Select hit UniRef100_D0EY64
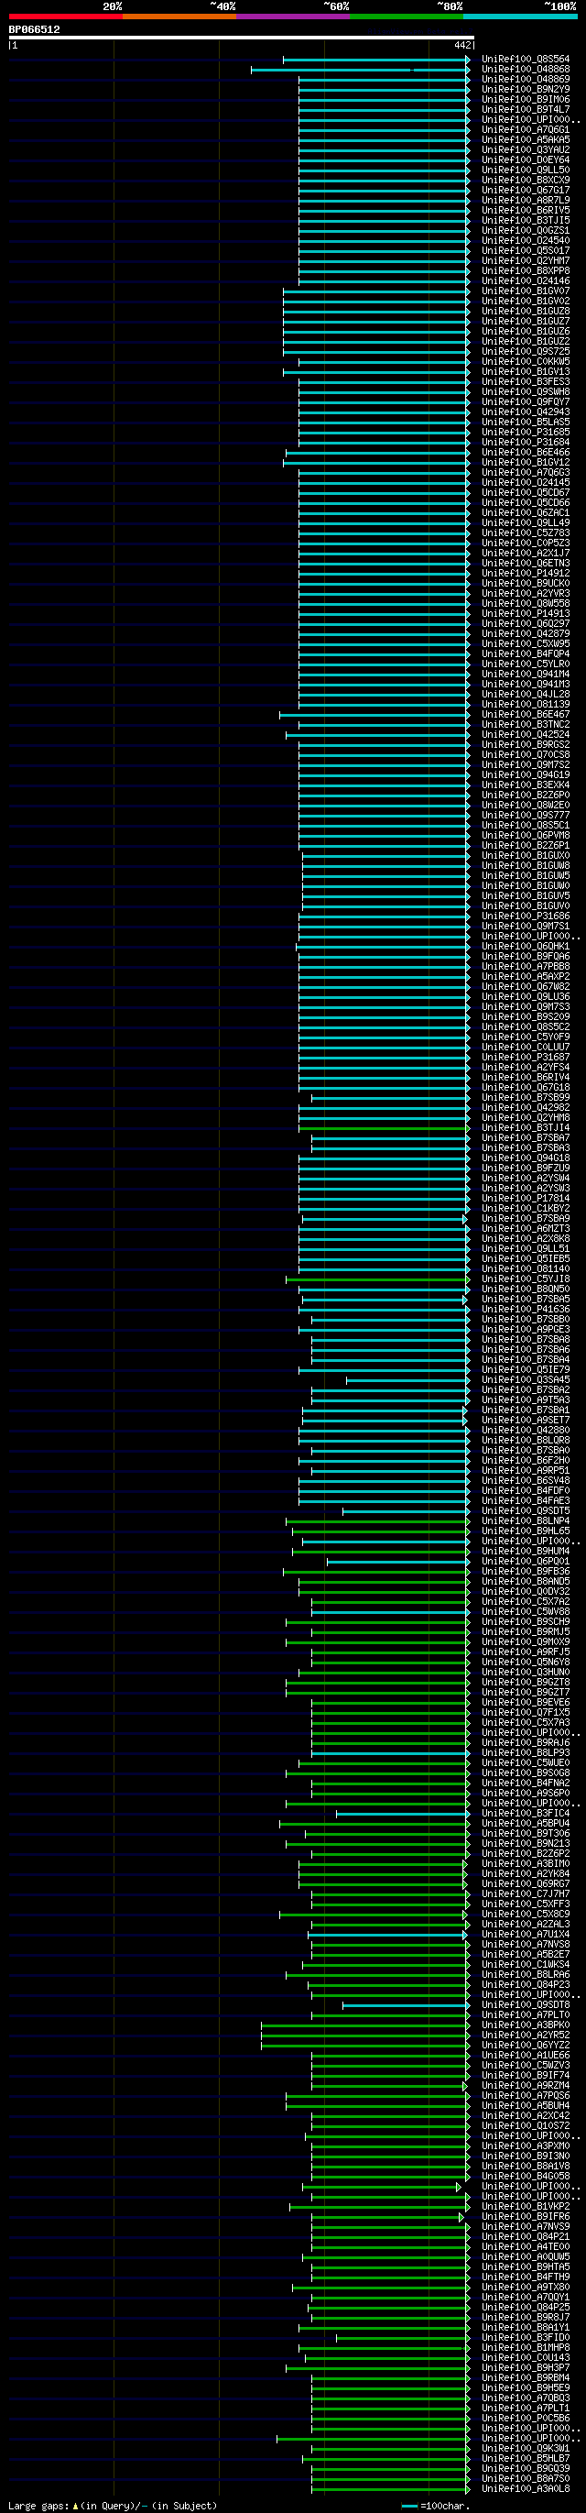586x2513 pixels. [526, 160]
